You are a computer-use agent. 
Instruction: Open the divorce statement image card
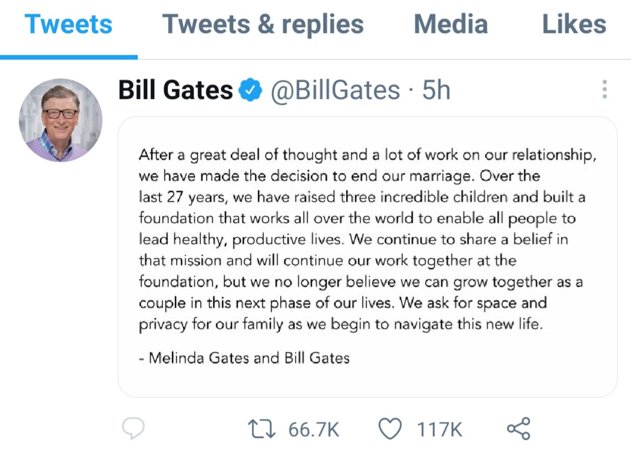367,257
